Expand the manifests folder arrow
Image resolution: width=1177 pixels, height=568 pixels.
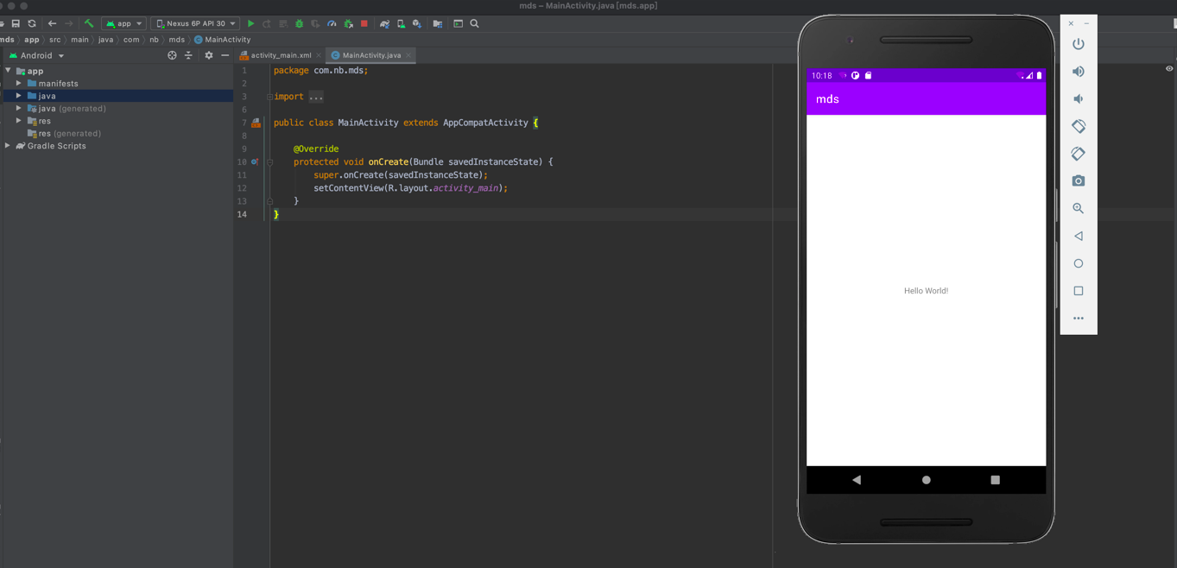point(19,84)
